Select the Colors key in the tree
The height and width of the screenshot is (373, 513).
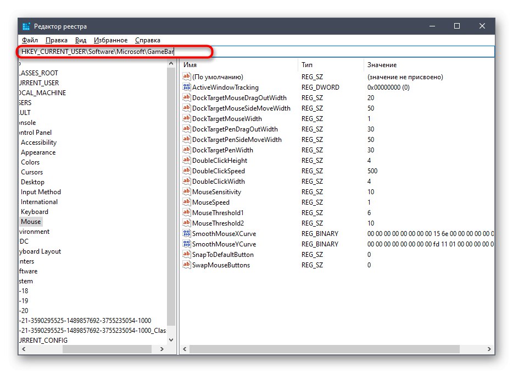30,162
